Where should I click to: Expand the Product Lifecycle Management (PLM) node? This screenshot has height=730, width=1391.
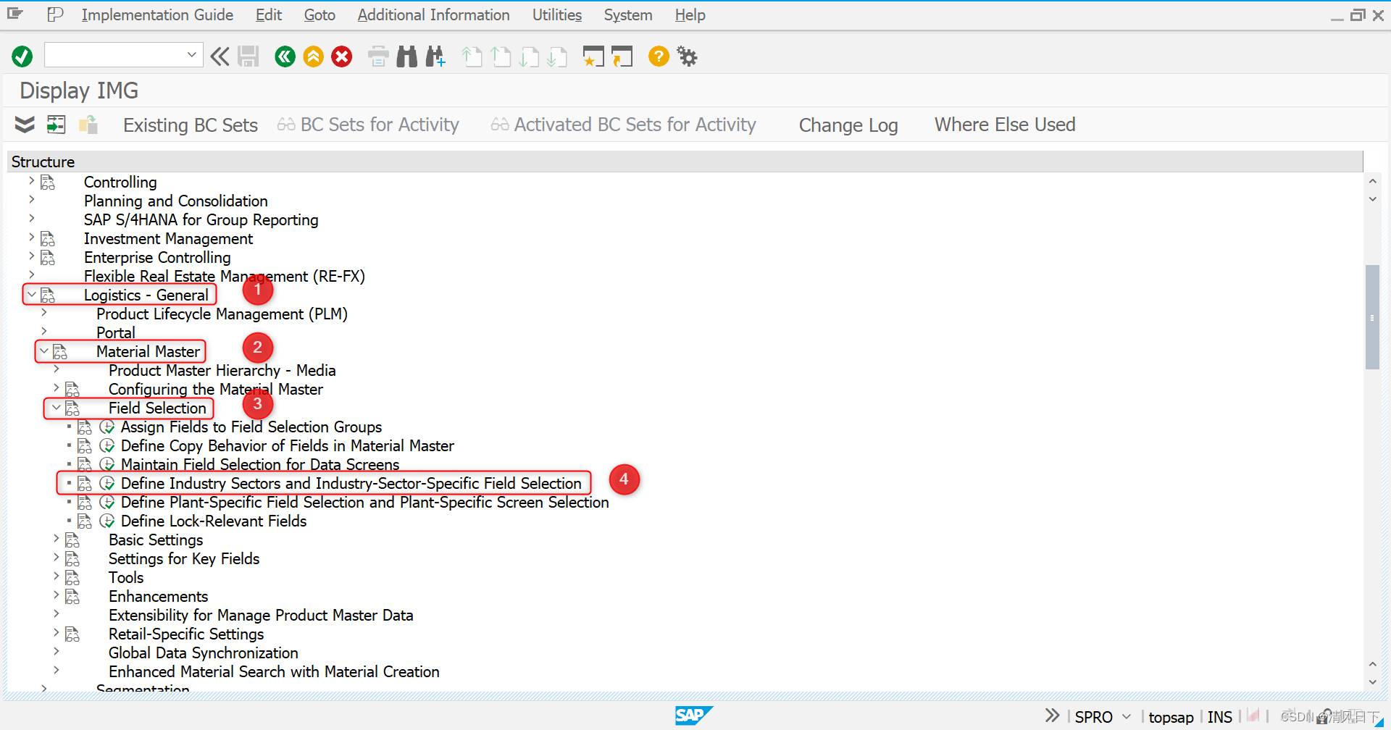point(44,312)
